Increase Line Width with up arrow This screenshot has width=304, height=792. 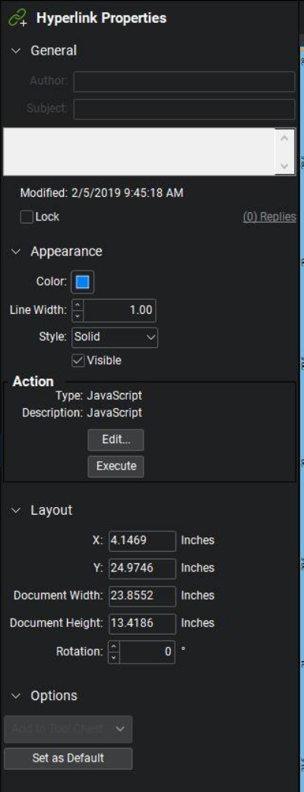click(x=78, y=305)
